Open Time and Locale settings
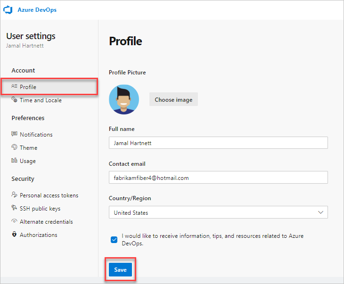This screenshot has height=284, width=344. (41, 100)
